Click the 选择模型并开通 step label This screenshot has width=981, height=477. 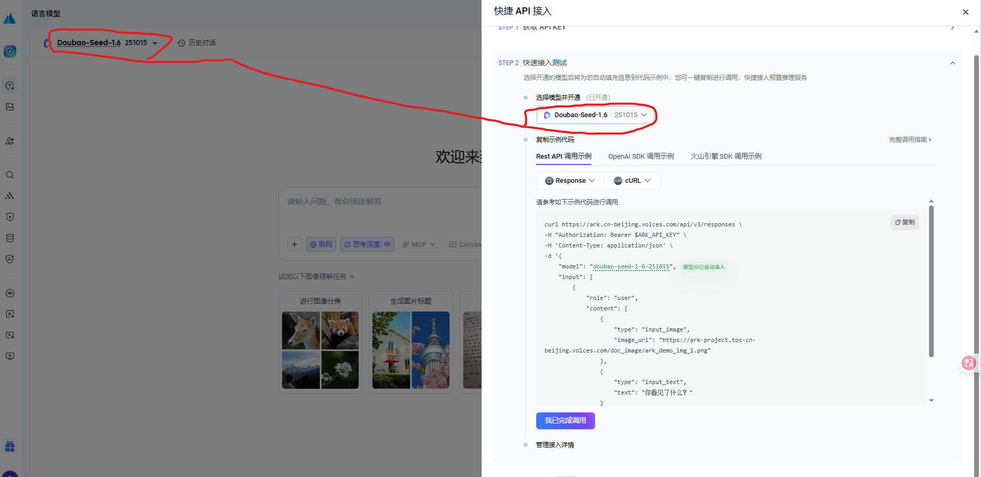tap(558, 98)
